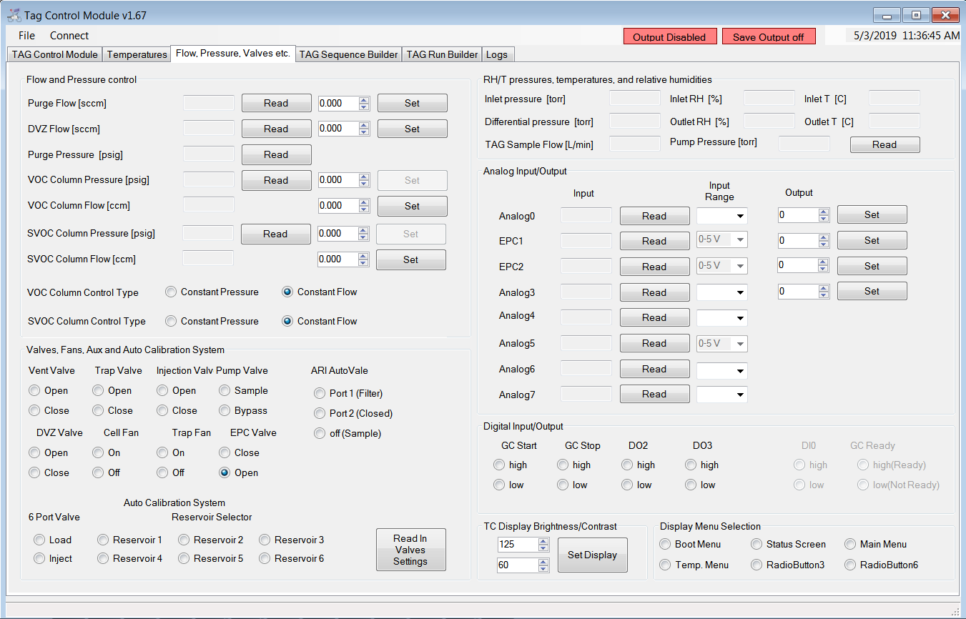Select Reservoir 3 in calibration system
This screenshot has width=966, height=619.
292,540
